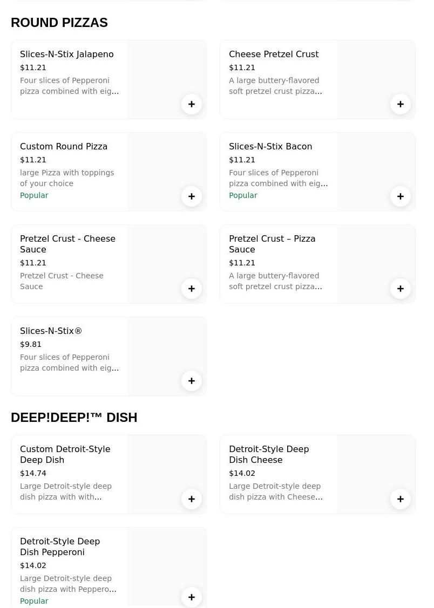This screenshot has width=434, height=608.
Task: Add Pretzel Crust – Pizza Sauce item
Action: pyautogui.click(x=401, y=289)
